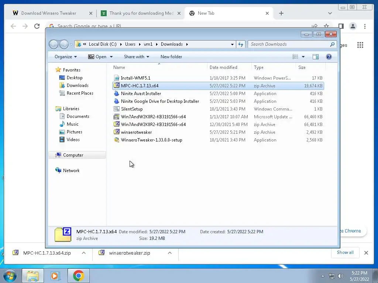Click the new tab plus button
This screenshot has width=378, height=283.
[281, 13]
